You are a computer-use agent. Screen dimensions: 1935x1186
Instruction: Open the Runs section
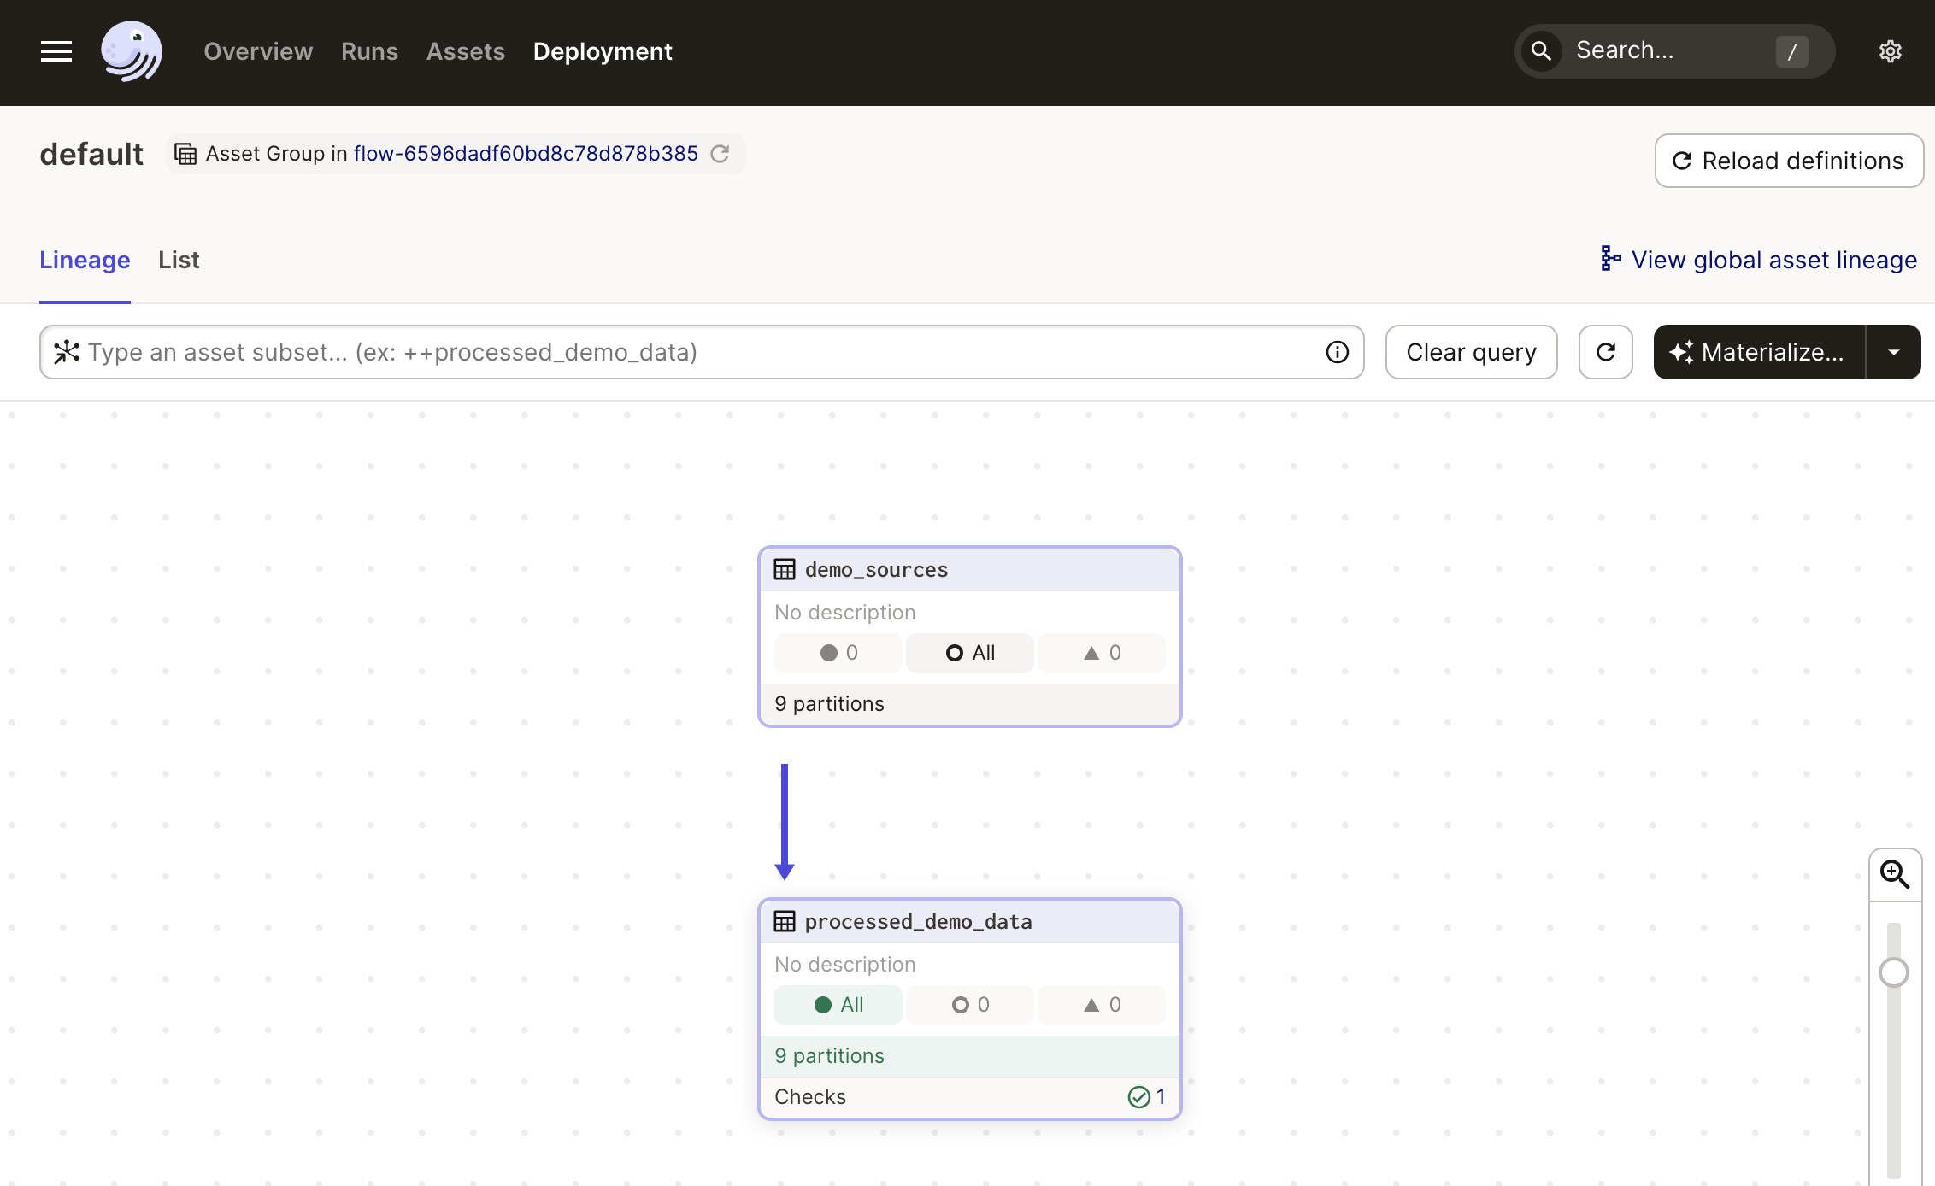[x=369, y=51]
